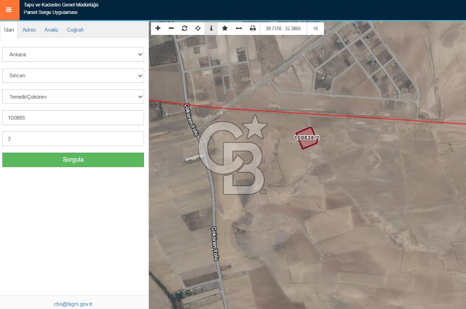Open the Sincan district dropdown

[73, 76]
